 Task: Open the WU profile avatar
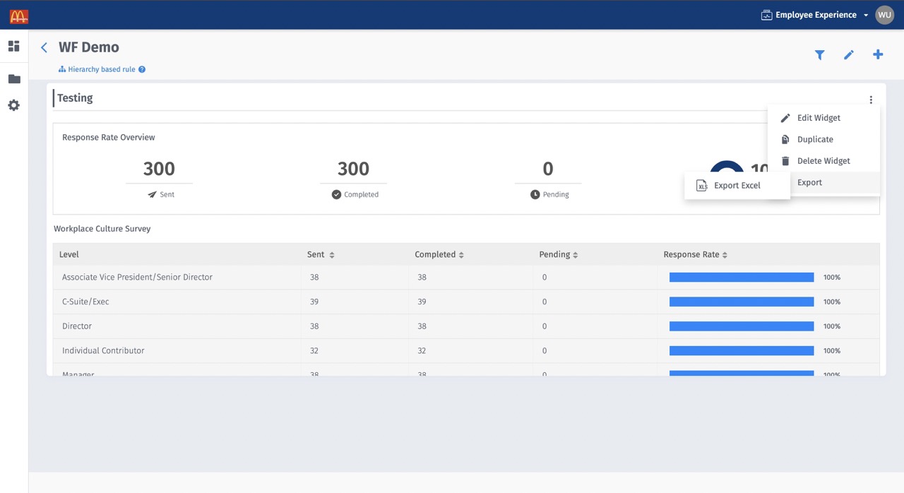point(884,14)
